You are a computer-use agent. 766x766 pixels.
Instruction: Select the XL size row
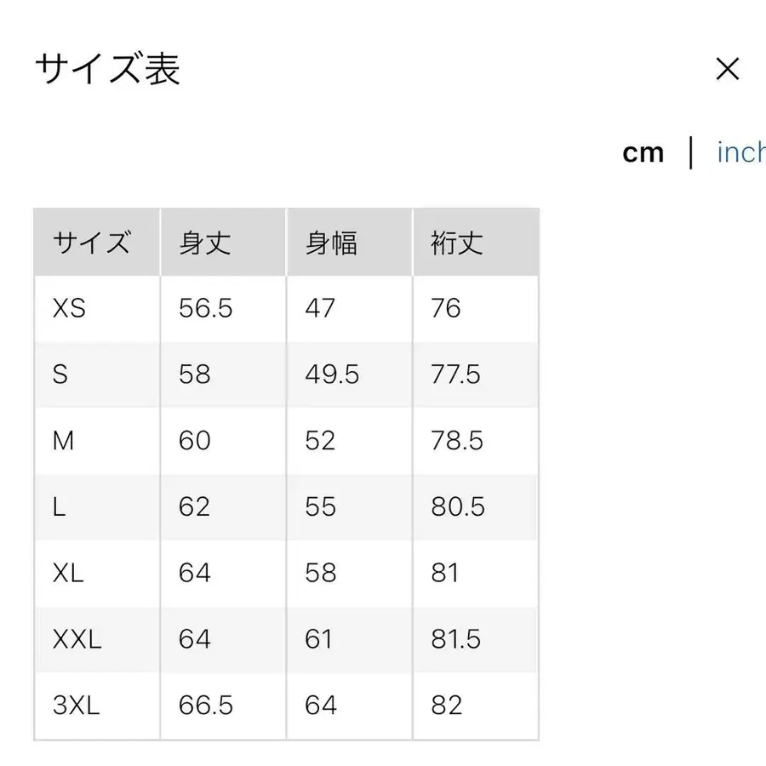[68, 573]
